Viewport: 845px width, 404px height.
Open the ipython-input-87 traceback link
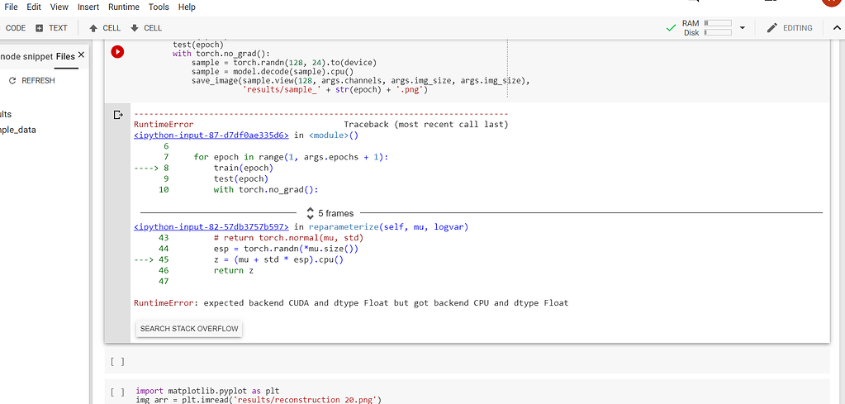(211, 135)
